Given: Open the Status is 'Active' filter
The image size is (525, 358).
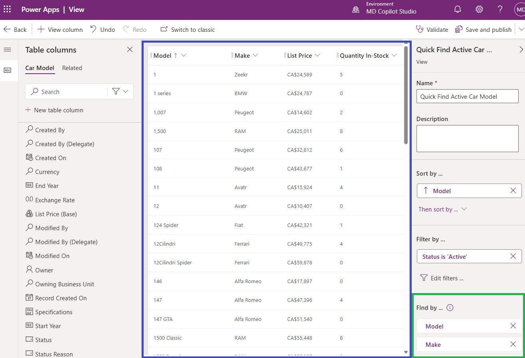Looking at the screenshot, I should click(x=444, y=257).
